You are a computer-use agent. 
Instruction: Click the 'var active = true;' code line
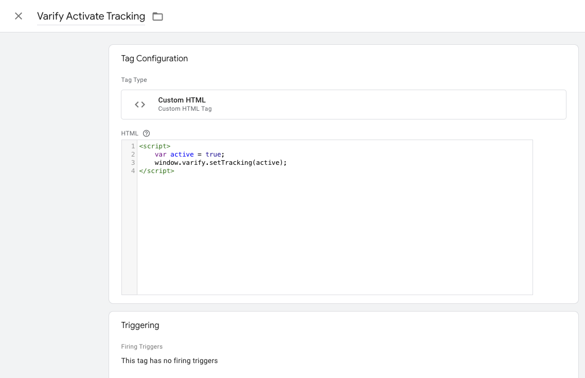click(x=189, y=154)
